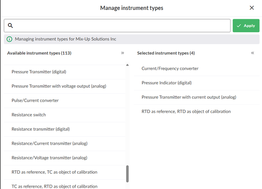Click Current/Frequency converter in selected list
Viewport: 262px width, 189px height.
(170, 69)
